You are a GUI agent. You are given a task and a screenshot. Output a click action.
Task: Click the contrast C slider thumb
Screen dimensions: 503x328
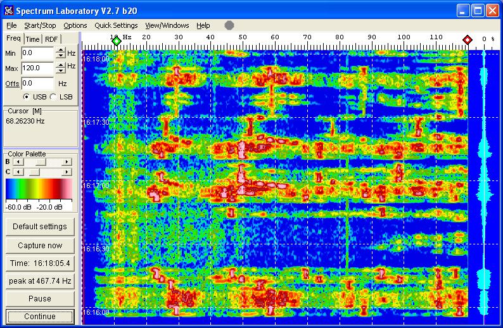[34, 172]
